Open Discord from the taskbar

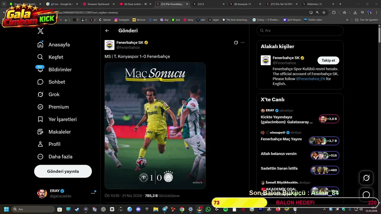tap(138, 209)
